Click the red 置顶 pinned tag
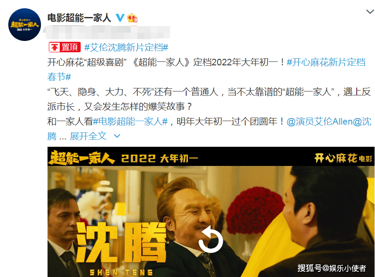 (65, 47)
